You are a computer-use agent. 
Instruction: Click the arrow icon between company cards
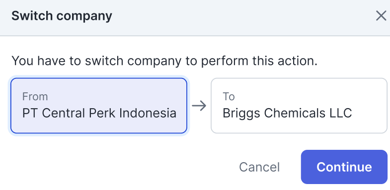[199, 106]
